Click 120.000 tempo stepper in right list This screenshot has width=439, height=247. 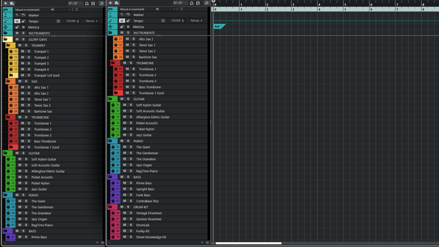[x=183, y=21]
